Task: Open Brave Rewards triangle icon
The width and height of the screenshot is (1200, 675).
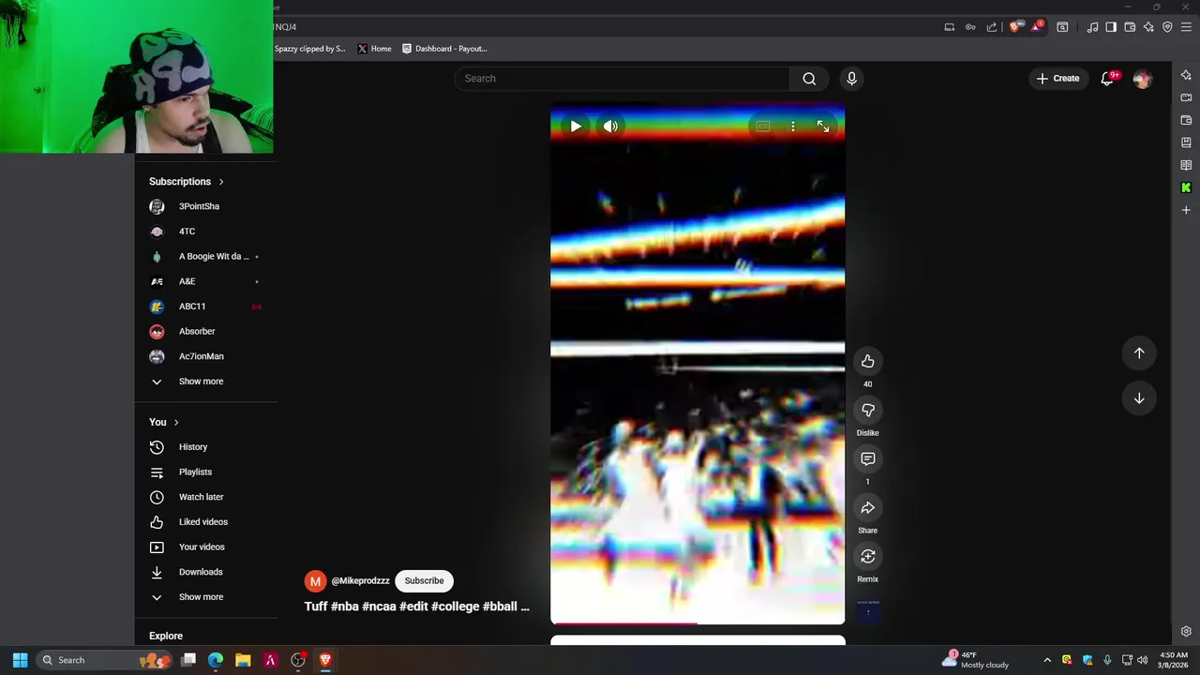Action: (1036, 27)
